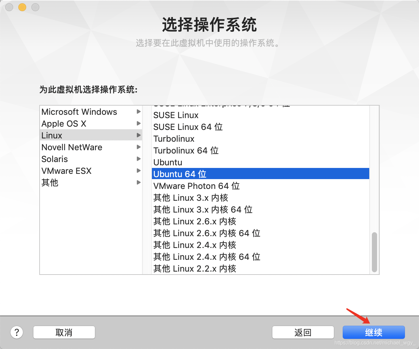Click the yellow minimize window button
Screen dimensions: 419x349
pos(22,7)
